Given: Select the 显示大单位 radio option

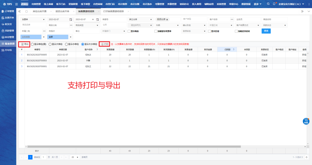Looking at the screenshot, I should [50, 44].
